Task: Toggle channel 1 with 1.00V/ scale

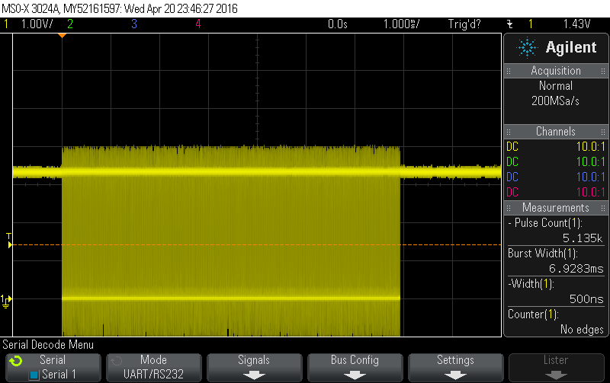Action: 30,24
